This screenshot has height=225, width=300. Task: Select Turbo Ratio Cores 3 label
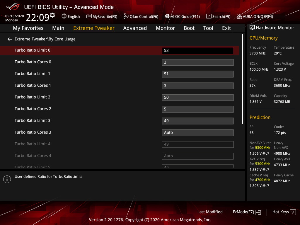tap(33, 132)
